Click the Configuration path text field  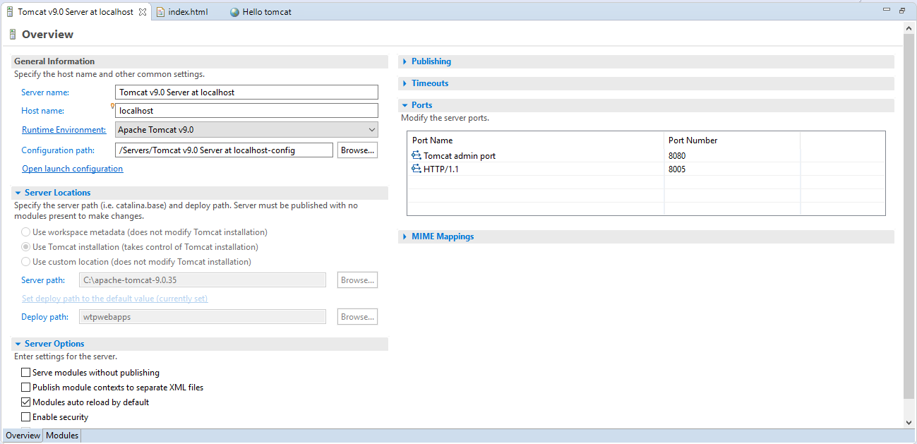pyautogui.click(x=224, y=150)
